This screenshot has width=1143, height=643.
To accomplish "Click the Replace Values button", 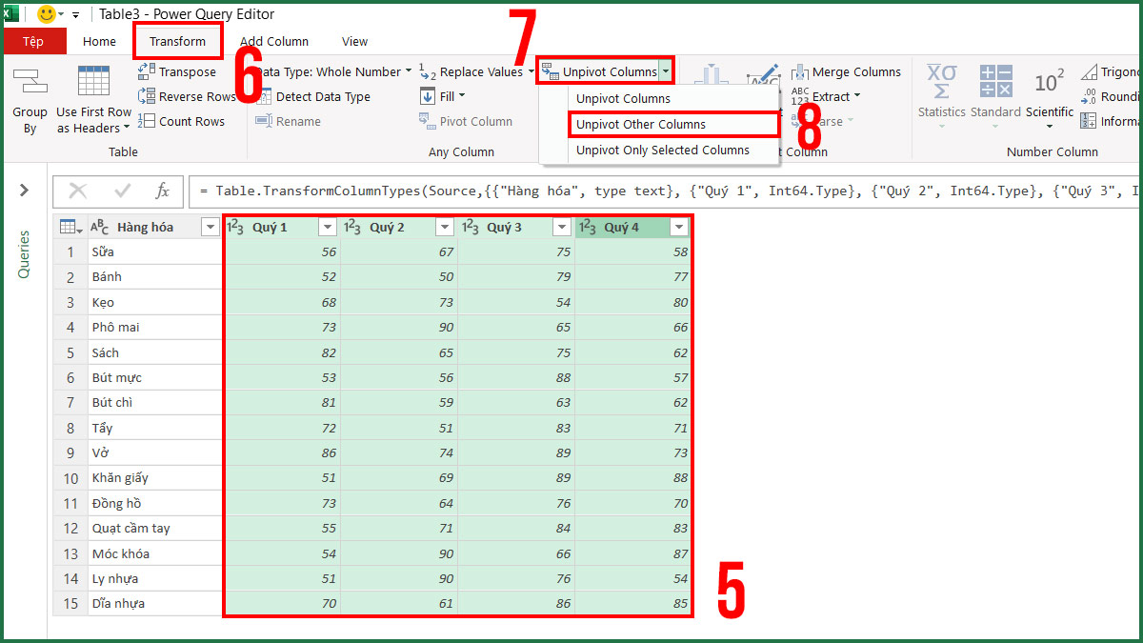I will (476, 70).
